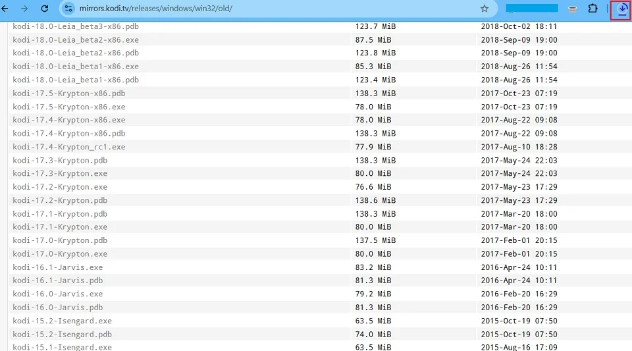Download kodi-16.1-Jarvis.pdb
The width and height of the screenshot is (632, 351).
pos(58,281)
